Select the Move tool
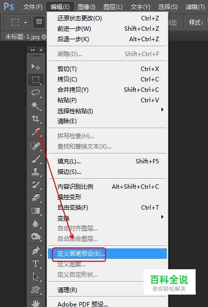 pos(36,67)
